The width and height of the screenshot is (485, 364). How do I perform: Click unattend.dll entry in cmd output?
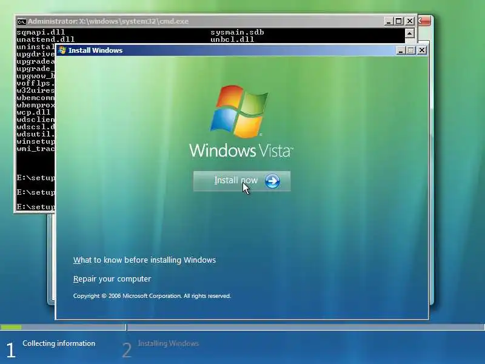(45, 39)
